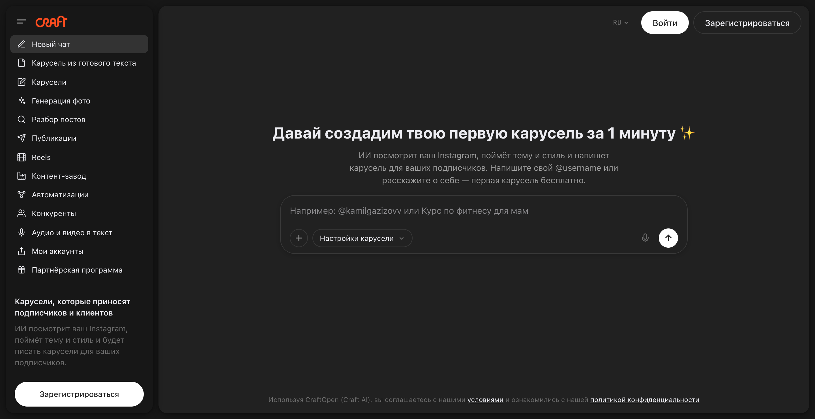Open the Контент-завод section
The image size is (815, 419).
[79, 176]
